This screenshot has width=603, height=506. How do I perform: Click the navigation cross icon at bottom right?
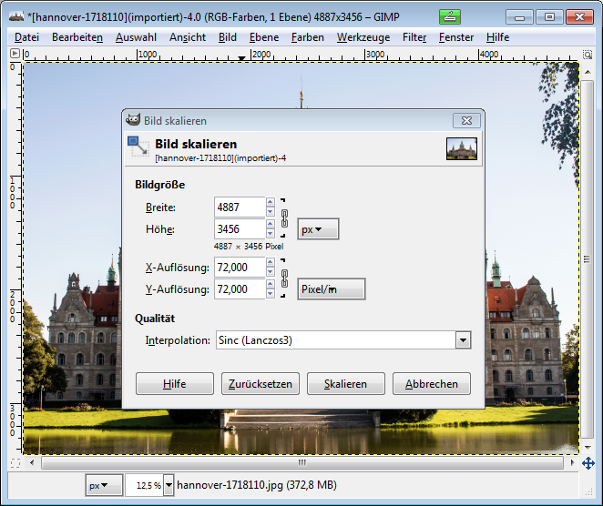[x=588, y=463]
